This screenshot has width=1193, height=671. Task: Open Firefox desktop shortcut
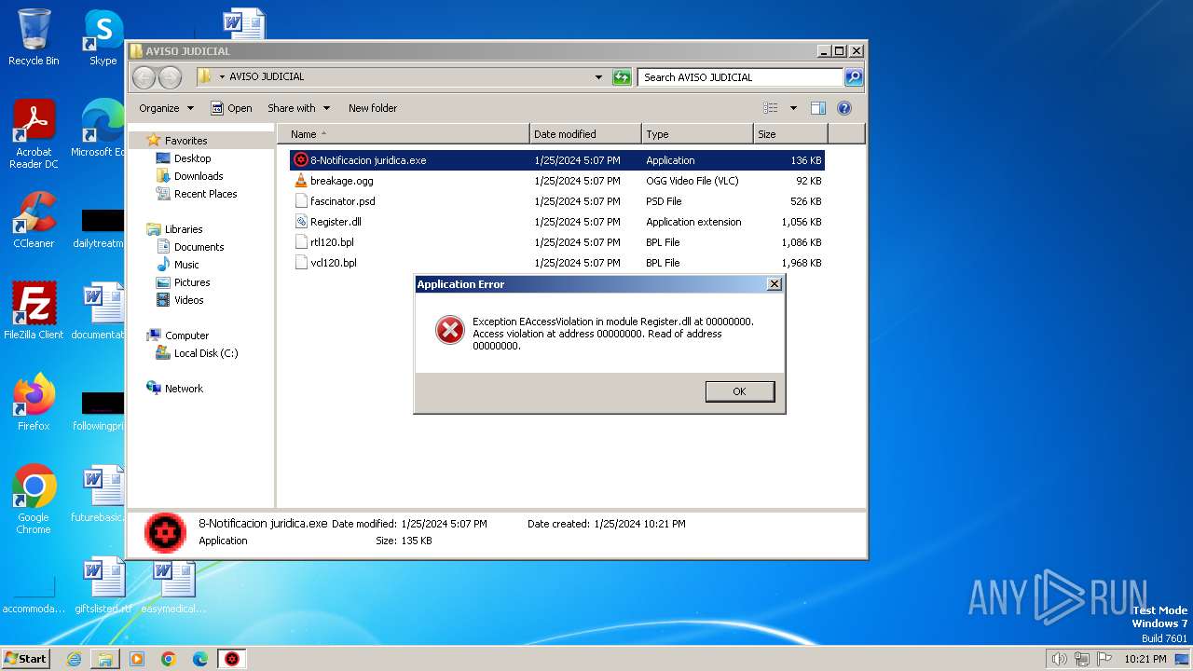click(34, 403)
